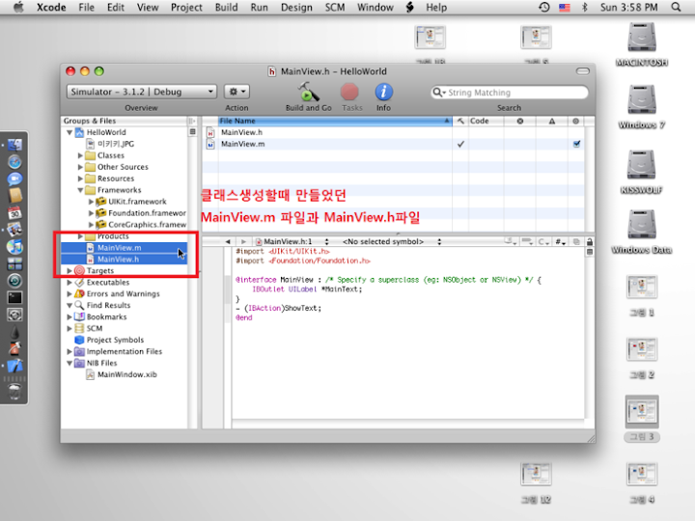Toggle target checkbox for MainView.m
Viewport: 695px width, 521px height.
(576, 144)
